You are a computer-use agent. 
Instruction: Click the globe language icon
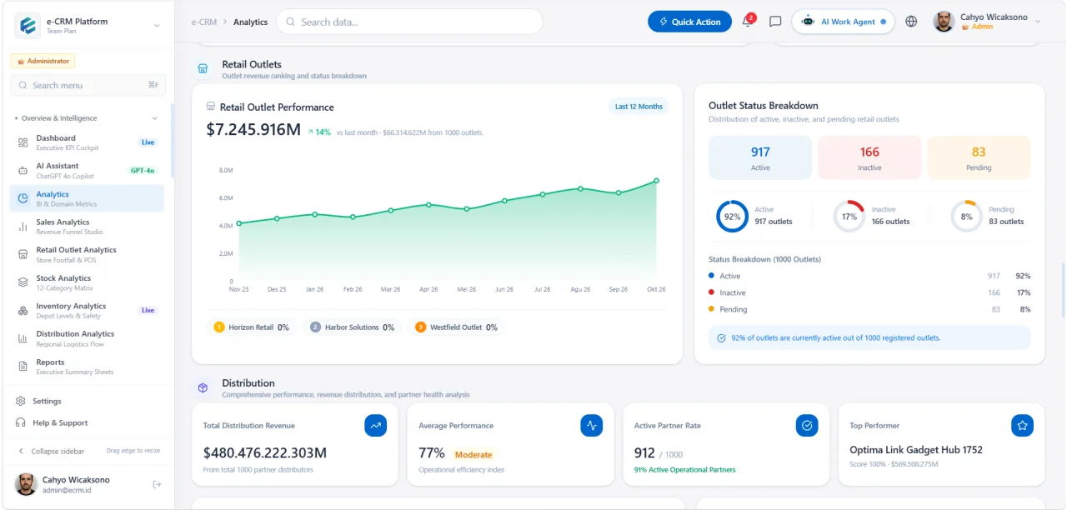coord(911,22)
